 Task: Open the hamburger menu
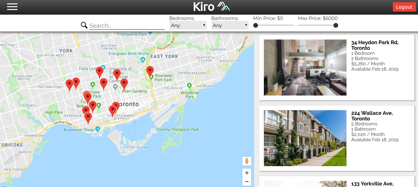click(x=12, y=7)
